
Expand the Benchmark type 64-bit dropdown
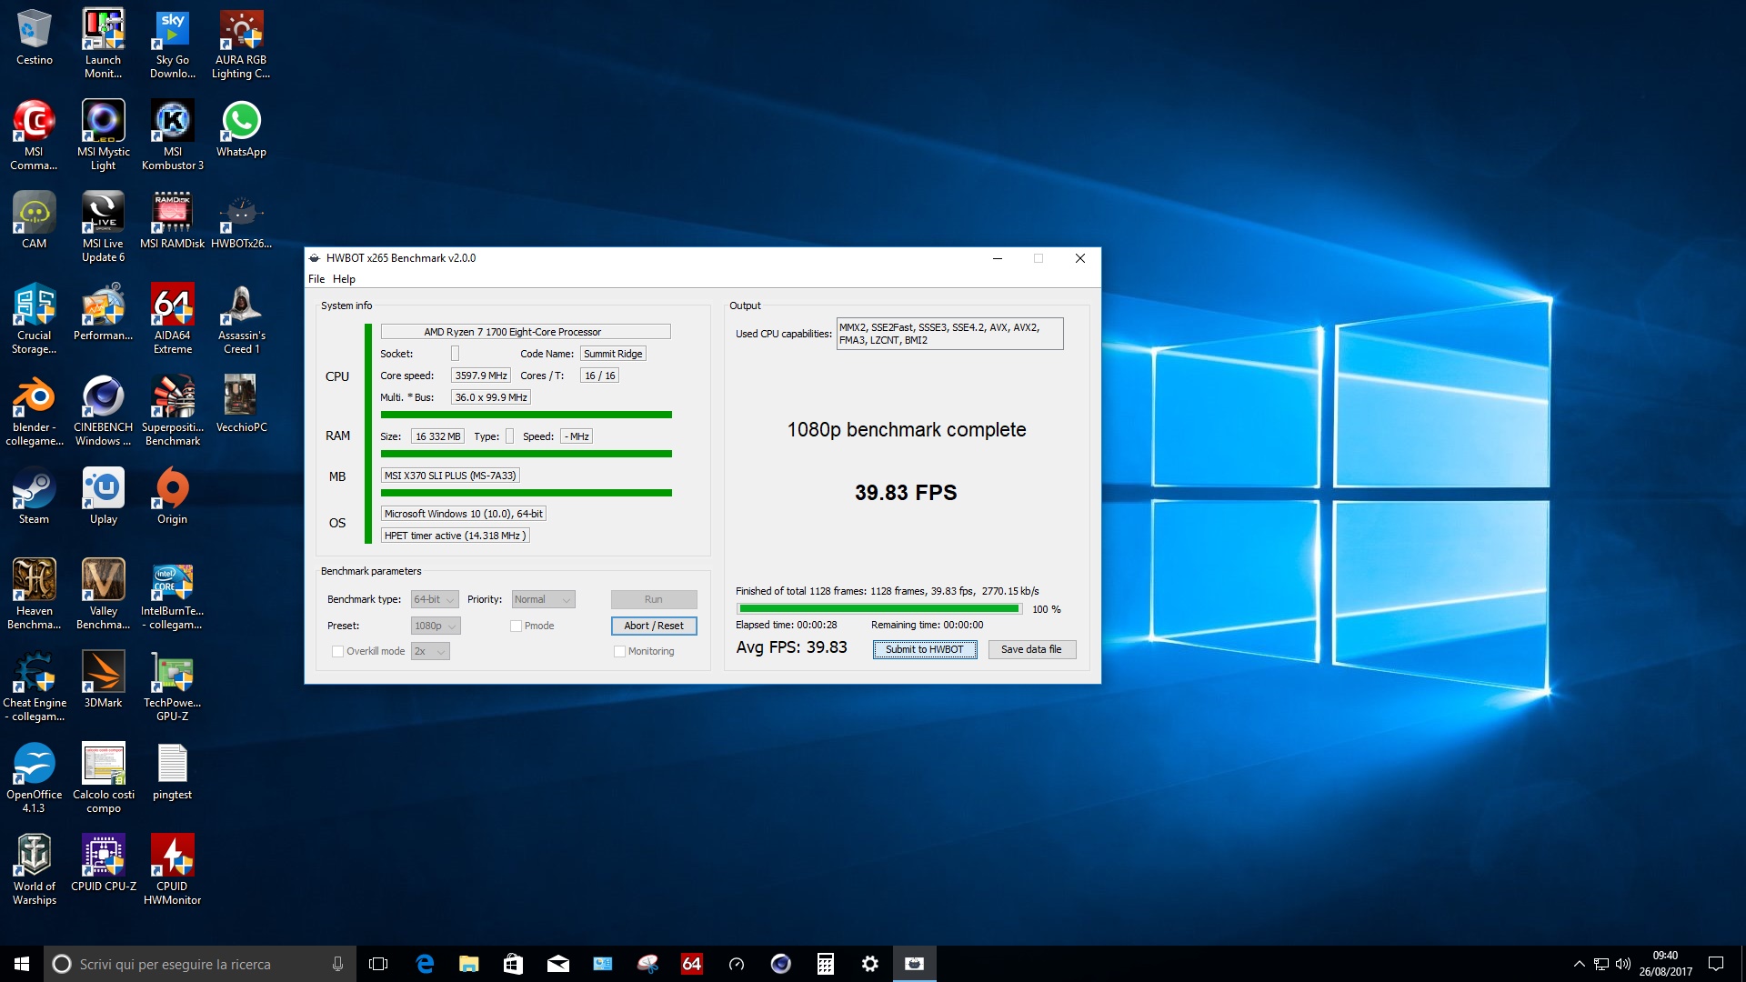[x=435, y=599]
